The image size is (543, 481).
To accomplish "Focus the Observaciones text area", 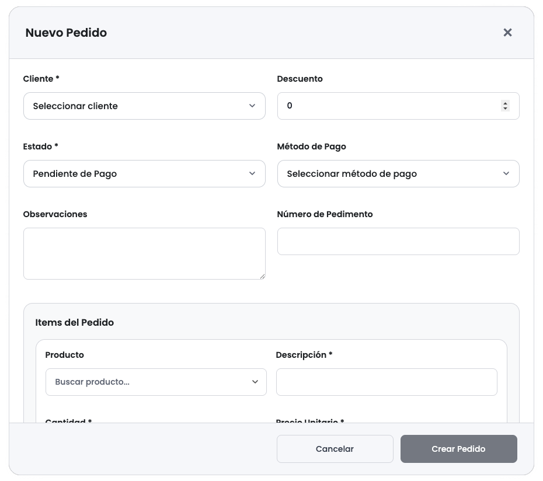I will (x=144, y=253).
